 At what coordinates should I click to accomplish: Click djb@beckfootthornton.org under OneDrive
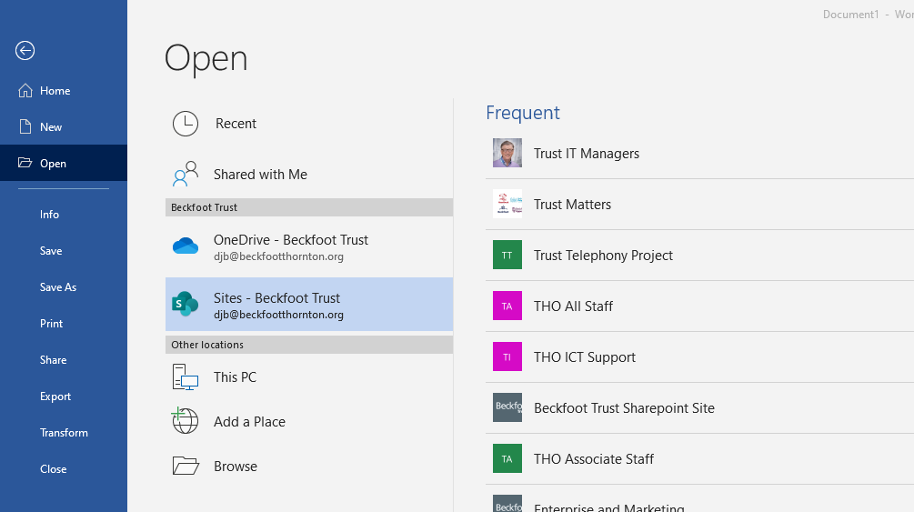tap(278, 256)
